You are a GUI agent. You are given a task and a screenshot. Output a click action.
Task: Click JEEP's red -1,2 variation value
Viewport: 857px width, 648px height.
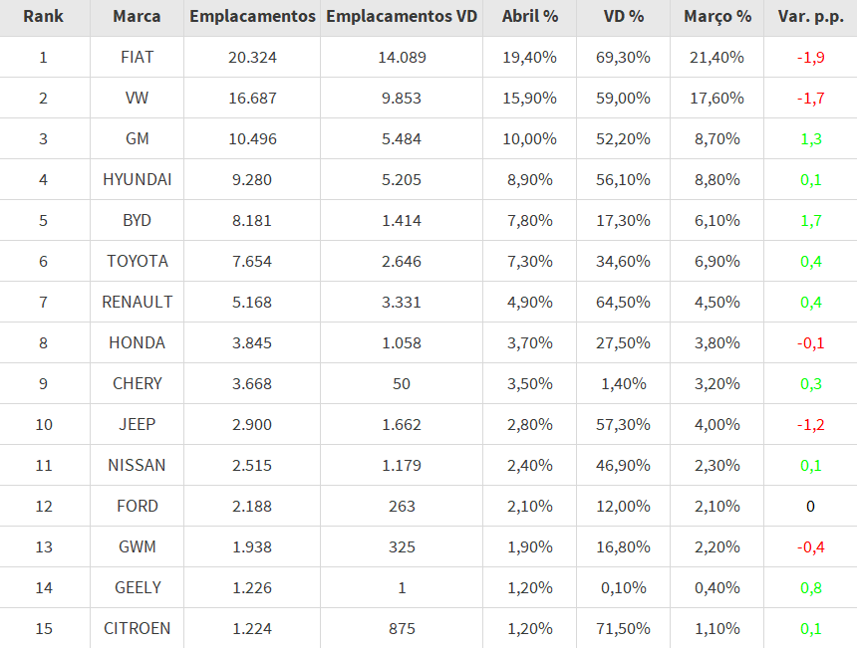[810, 425]
